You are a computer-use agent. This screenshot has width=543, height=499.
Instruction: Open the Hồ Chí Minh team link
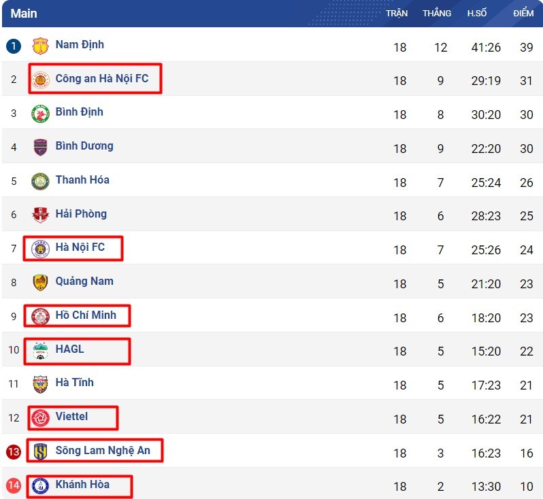[86, 315]
